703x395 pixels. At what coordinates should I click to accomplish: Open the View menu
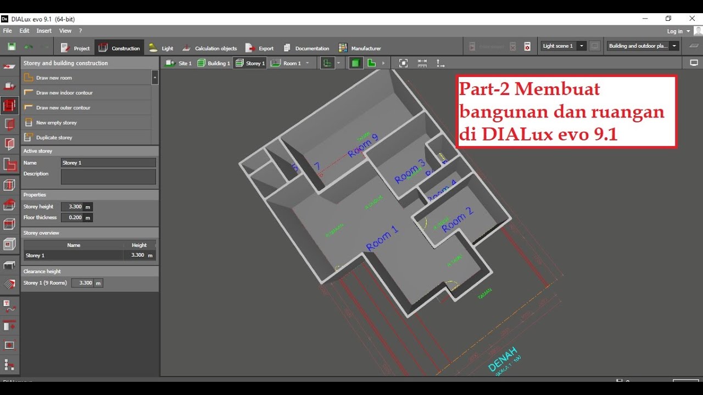(65, 31)
